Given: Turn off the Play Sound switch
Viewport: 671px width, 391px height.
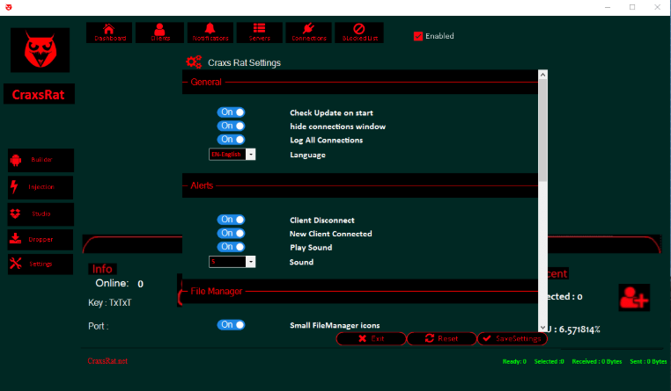Looking at the screenshot, I should (231, 247).
